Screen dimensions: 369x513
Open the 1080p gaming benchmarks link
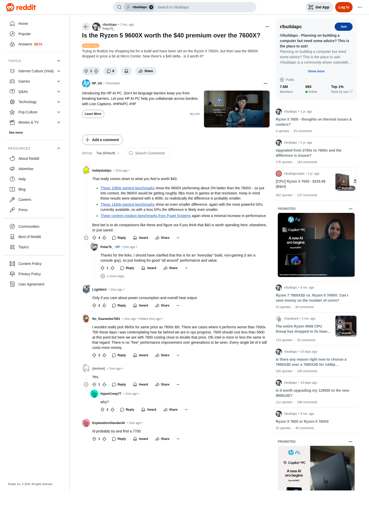(x=128, y=188)
